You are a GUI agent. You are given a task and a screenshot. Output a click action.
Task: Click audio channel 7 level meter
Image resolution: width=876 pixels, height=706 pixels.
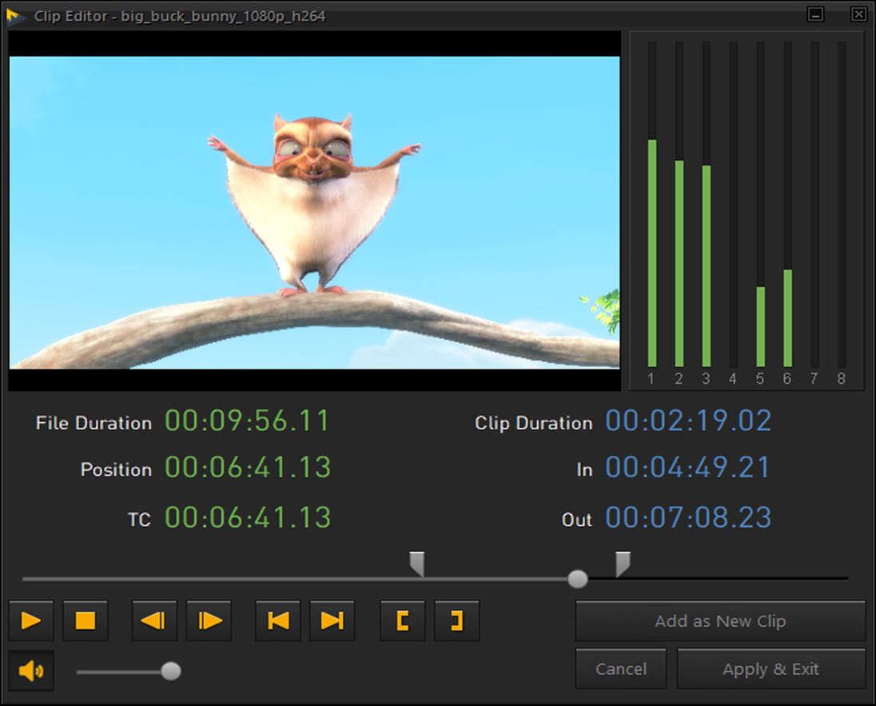coord(814,205)
